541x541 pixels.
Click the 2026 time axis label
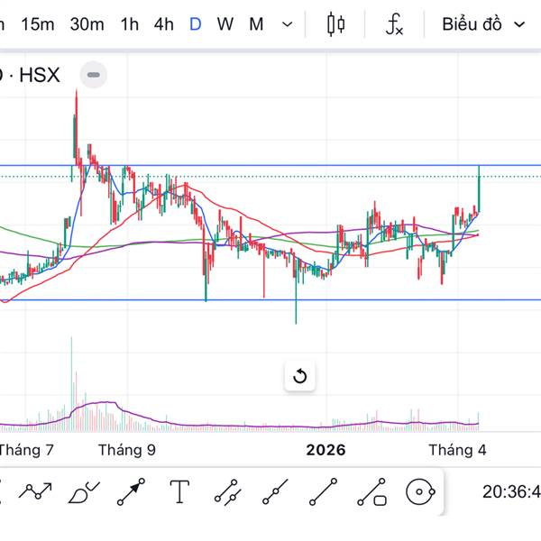326,450
